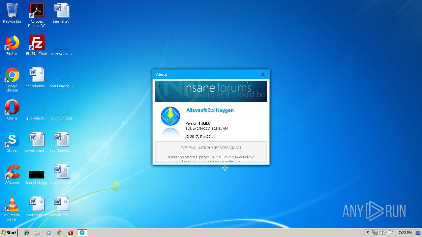Click the Allavsoft logo in About dialog

point(170,116)
